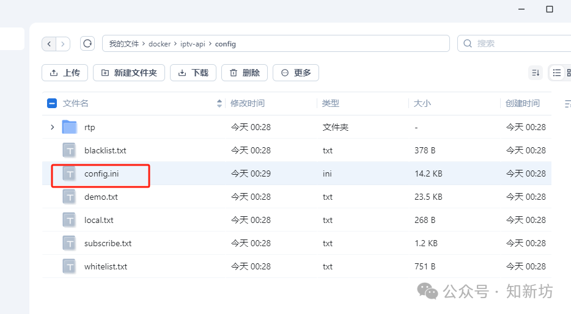Viewport: 571px width, 314px height.
Task: Select the config.ini file name
Action: (101, 173)
